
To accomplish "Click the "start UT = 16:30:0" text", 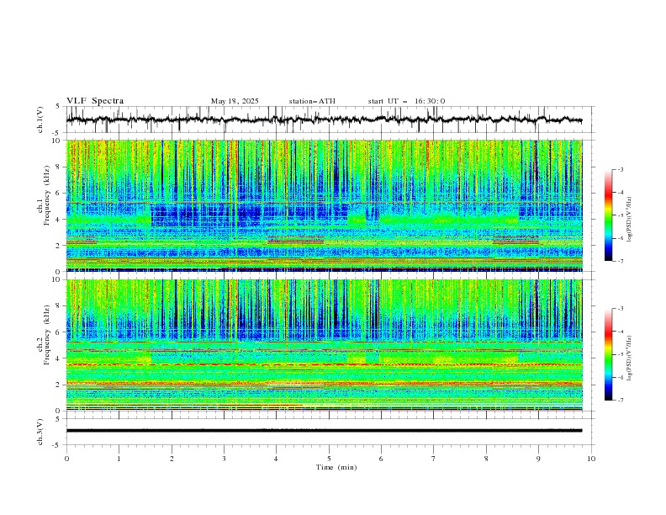I will (x=406, y=101).
